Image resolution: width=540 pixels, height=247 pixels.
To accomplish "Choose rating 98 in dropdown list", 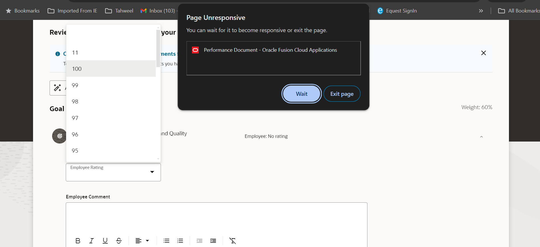I will click(x=111, y=101).
